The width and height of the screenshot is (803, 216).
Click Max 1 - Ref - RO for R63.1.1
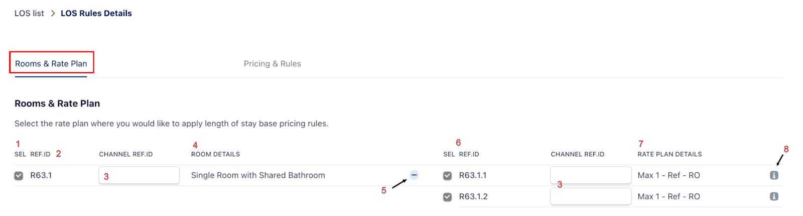pyautogui.click(x=668, y=175)
